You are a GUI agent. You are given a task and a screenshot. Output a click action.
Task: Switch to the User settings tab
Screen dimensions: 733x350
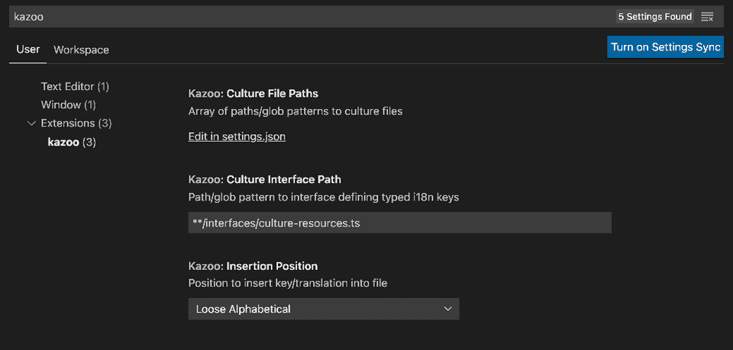28,50
